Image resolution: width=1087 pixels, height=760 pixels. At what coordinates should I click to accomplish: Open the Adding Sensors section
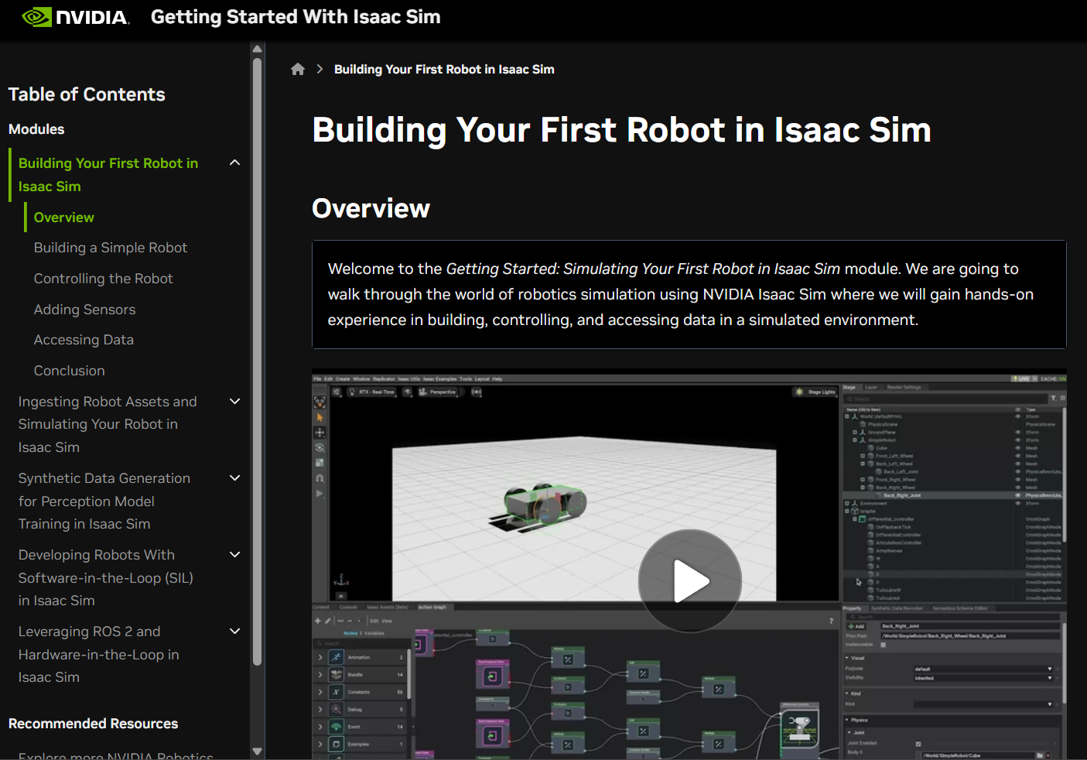click(85, 310)
